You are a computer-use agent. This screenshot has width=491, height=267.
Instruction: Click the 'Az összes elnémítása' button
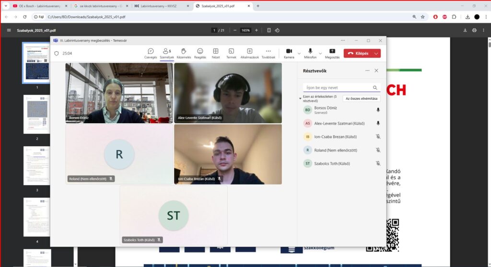click(362, 98)
